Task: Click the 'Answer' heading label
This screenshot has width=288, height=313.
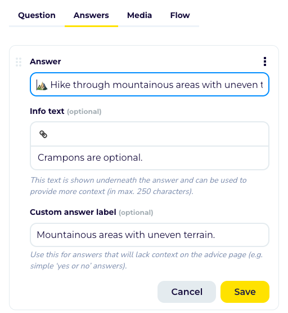Action: (46, 61)
